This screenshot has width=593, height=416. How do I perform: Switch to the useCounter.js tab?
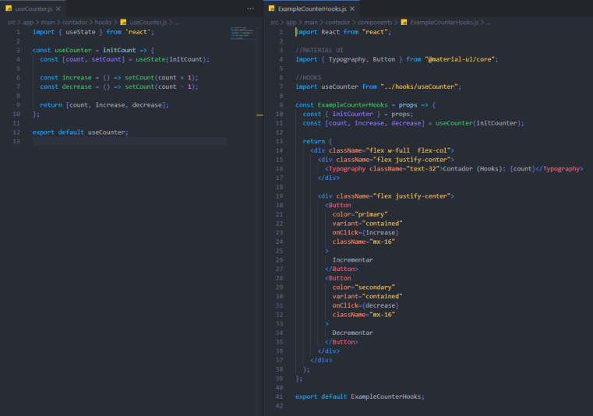click(x=31, y=8)
